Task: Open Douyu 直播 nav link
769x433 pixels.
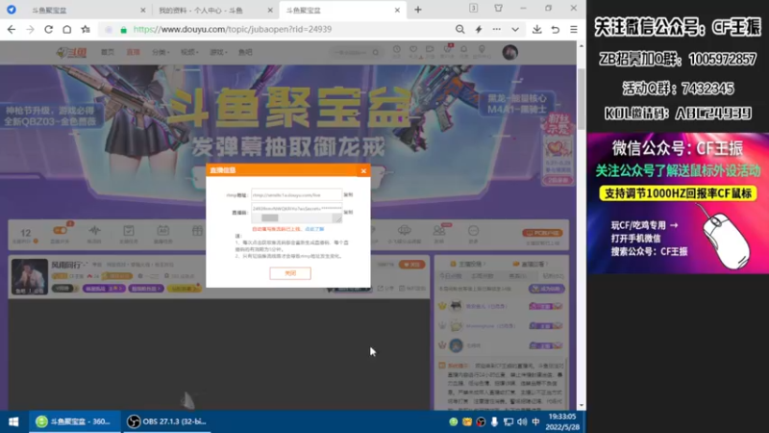Action: point(133,52)
